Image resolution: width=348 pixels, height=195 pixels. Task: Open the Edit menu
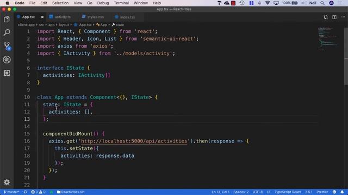[43, 3]
